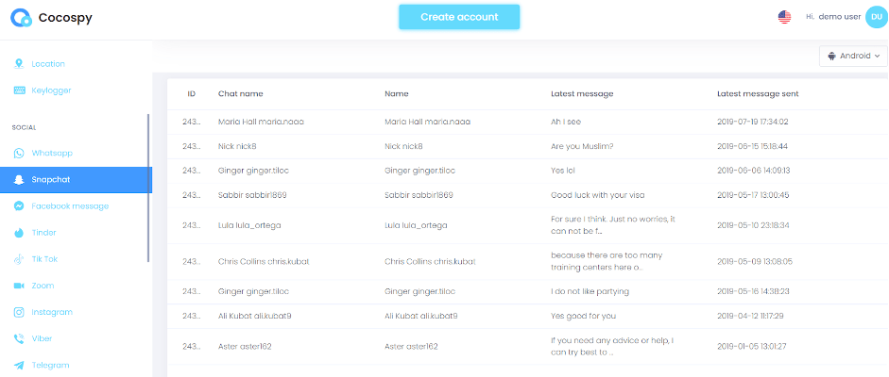Click the sidebar vertical scrollbar
The image size is (889, 377).
pyautogui.click(x=148, y=188)
